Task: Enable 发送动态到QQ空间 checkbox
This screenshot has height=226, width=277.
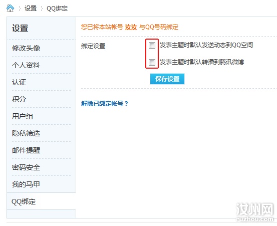Action: click(152, 45)
